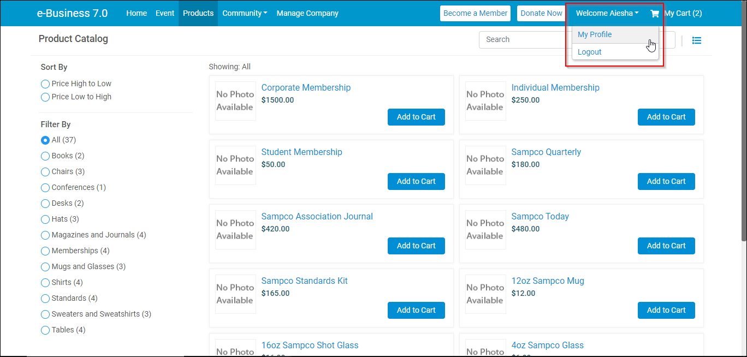This screenshot has height=357, width=747.
Task: Open the Event section
Action: click(165, 13)
